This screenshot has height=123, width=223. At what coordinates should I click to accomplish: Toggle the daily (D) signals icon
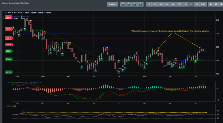click(x=135, y=4)
